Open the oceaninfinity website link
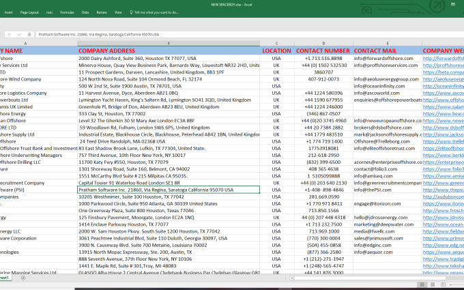Image resolution: width=464 pixels, height=290 pixels. click(444, 86)
